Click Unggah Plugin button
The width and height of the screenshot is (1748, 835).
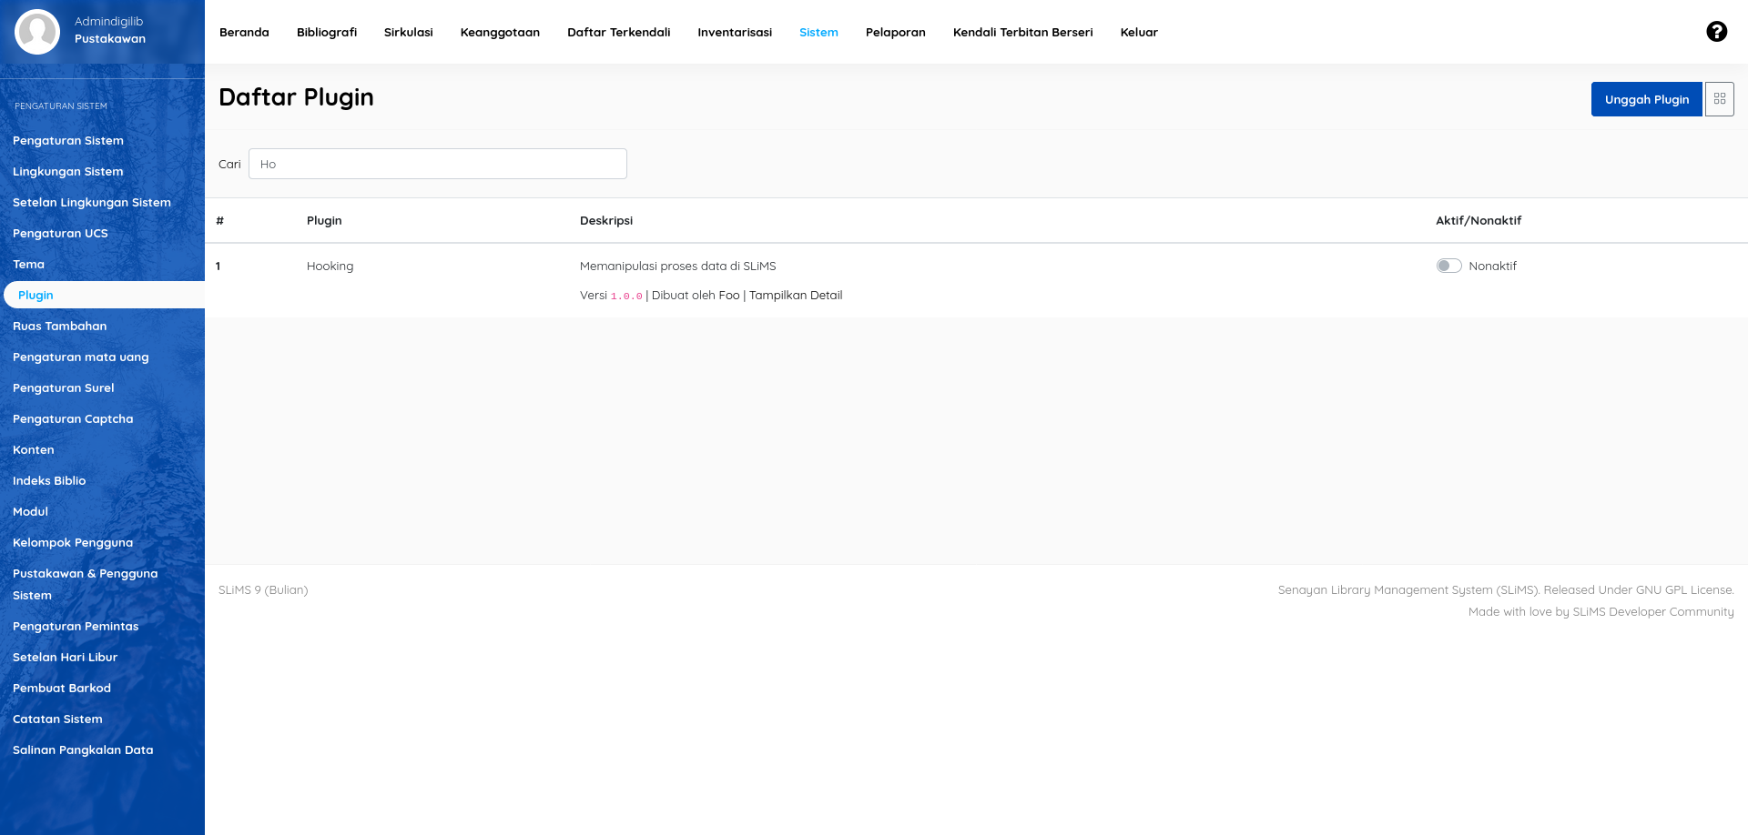pos(1646,99)
